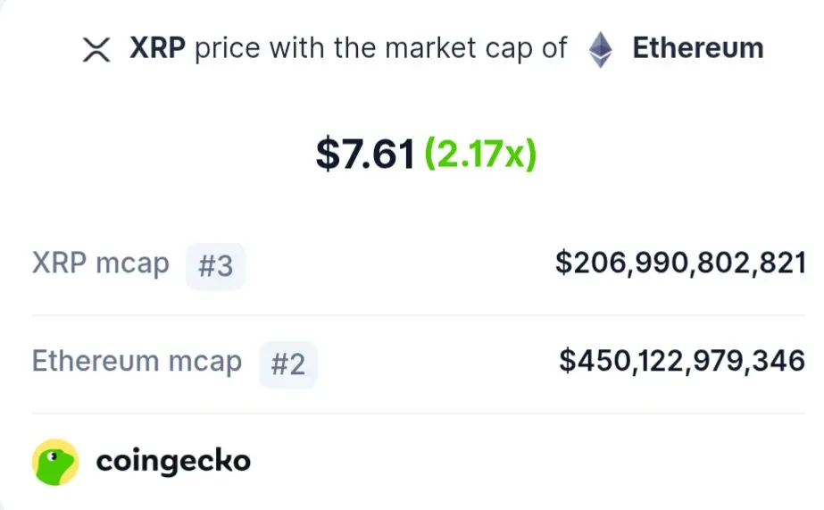Select the bold Ethereum heading text
The height and width of the screenshot is (510, 824).
pos(698,48)
